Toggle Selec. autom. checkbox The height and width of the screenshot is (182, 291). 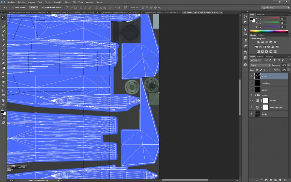[x=13, y=8]
